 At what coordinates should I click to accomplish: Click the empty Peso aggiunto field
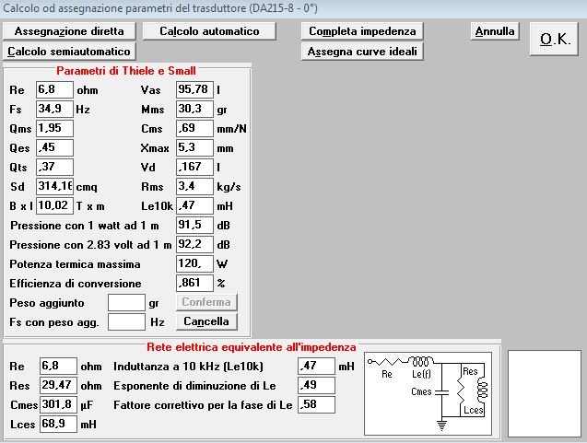pos(126,302)
